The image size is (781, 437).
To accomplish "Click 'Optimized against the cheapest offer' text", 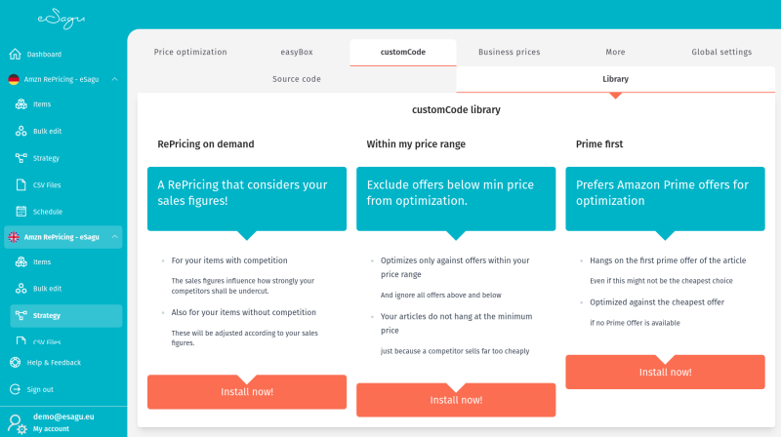I will (657, 302).
